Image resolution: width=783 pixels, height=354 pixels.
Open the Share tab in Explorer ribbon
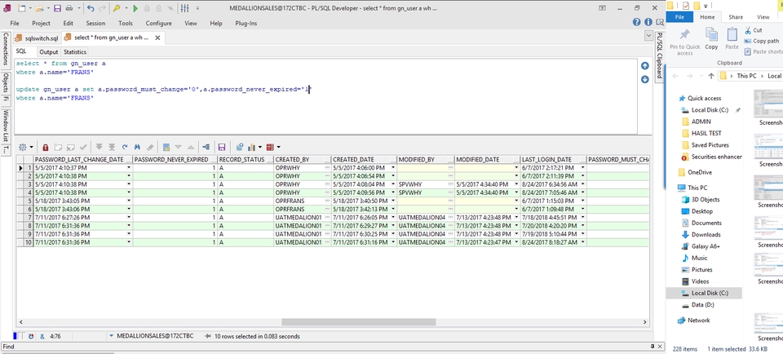(x=736, y=17)
